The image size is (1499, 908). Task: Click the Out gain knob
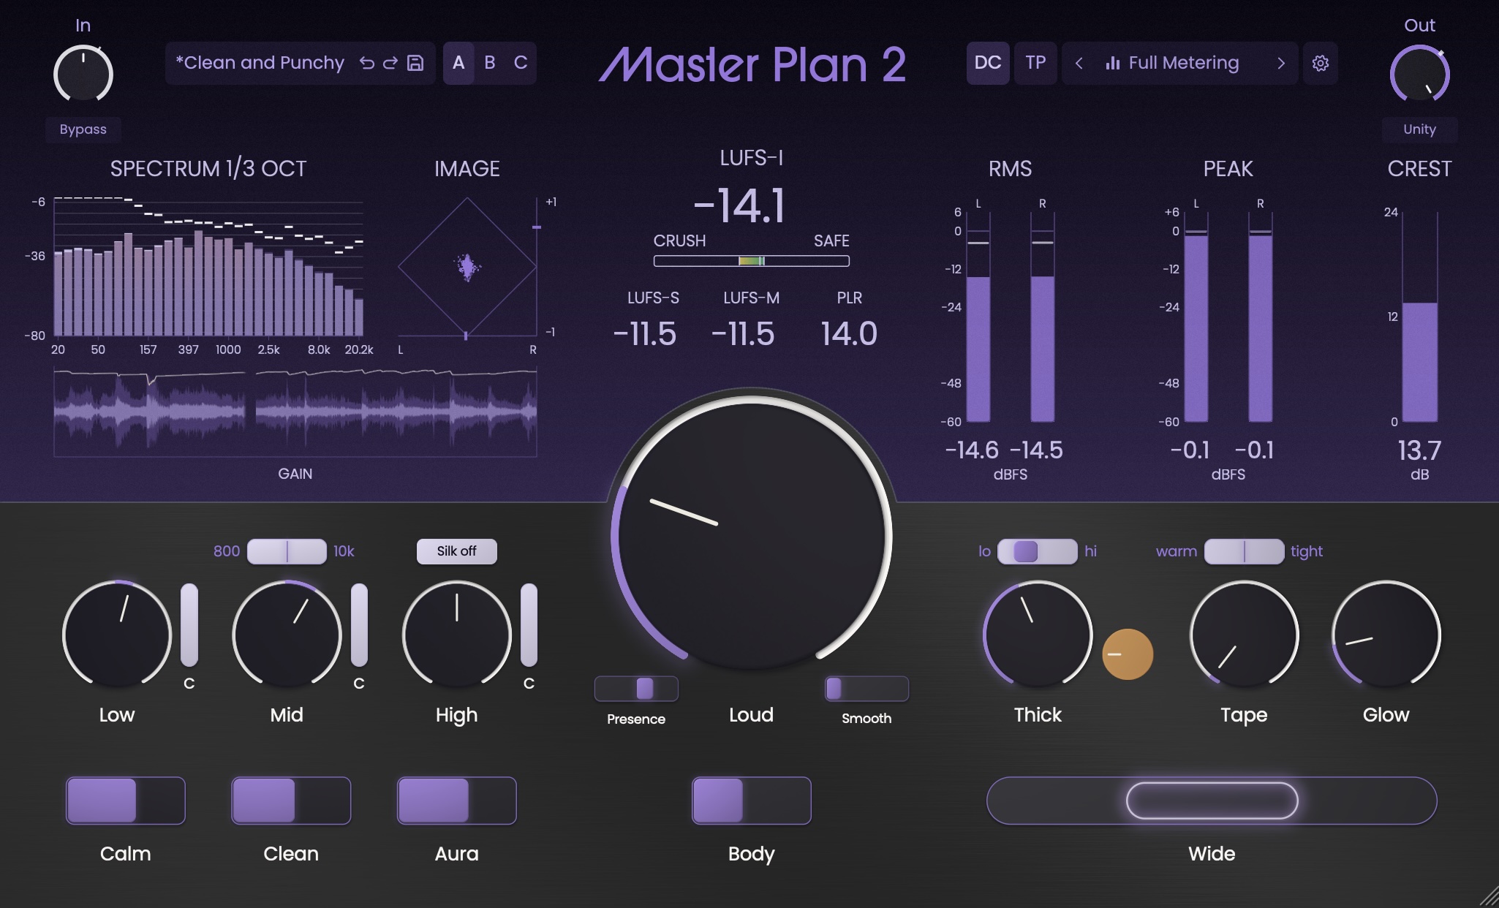1419,74
